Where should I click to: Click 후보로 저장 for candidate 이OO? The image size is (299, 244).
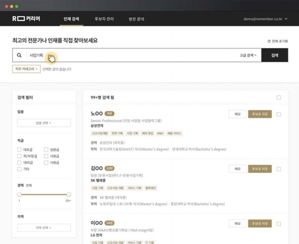(260, 224)
